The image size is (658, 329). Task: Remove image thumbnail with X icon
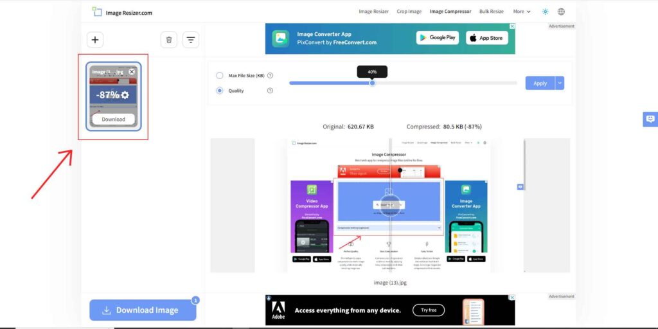pyautogui.click(x=132, y=72)
